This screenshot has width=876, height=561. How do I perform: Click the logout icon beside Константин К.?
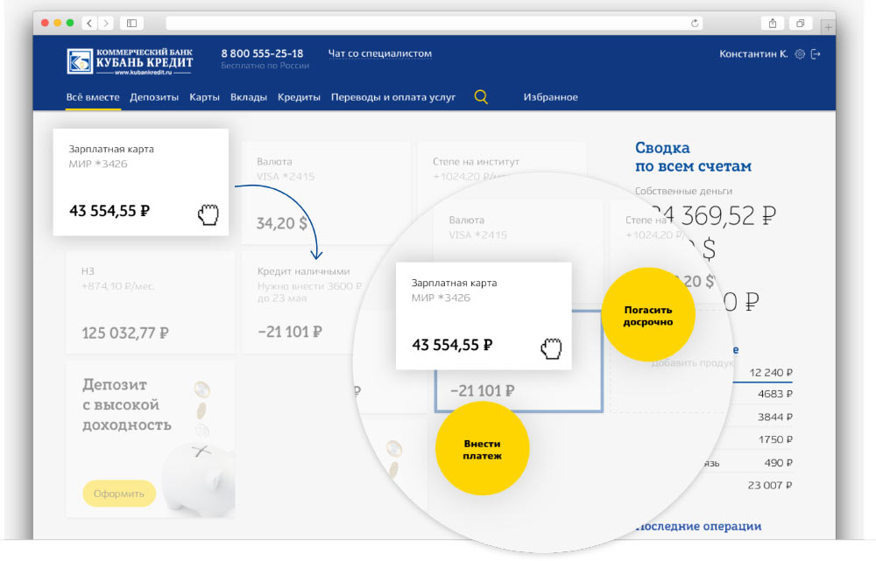(x=816, y=54)
